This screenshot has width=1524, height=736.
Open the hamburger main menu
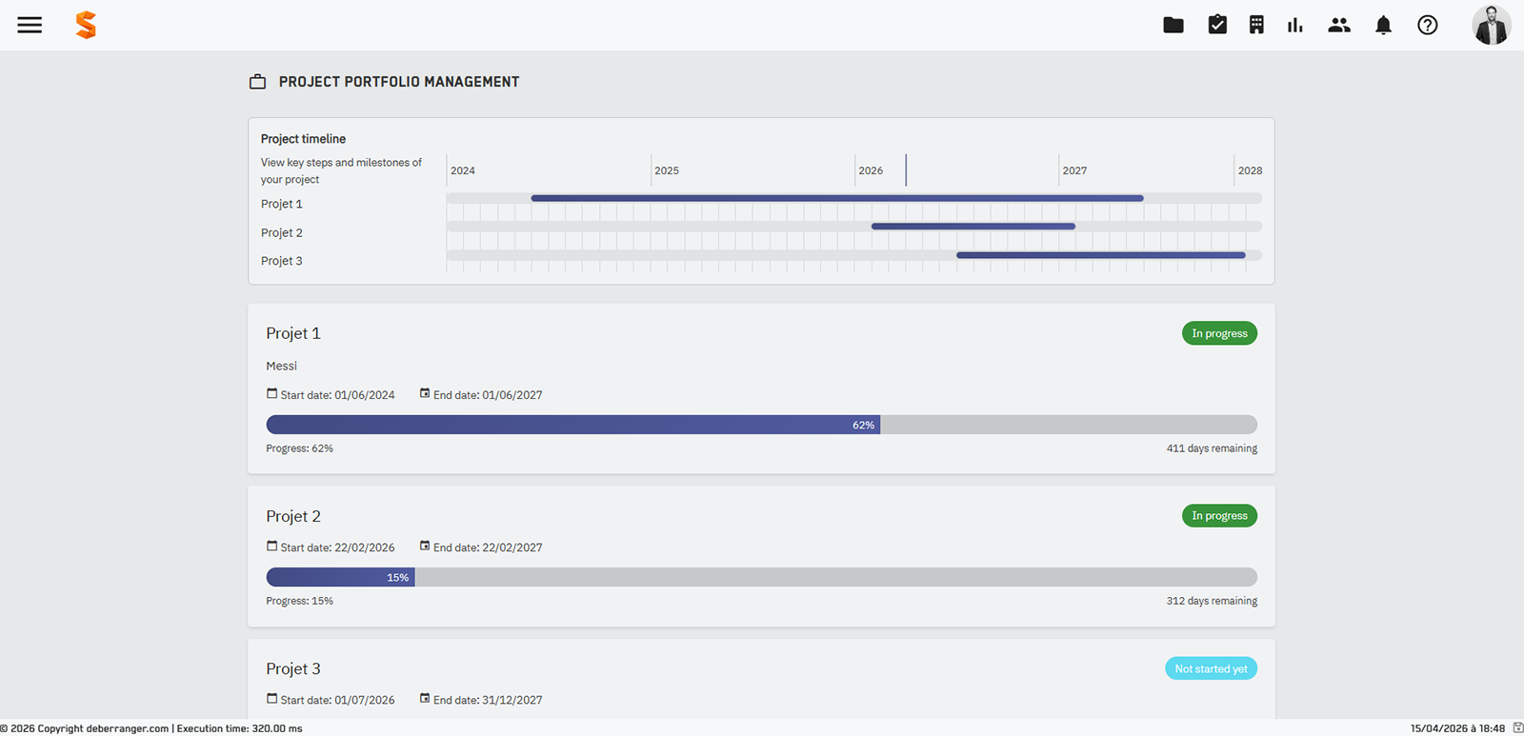(x=30, y=26)
